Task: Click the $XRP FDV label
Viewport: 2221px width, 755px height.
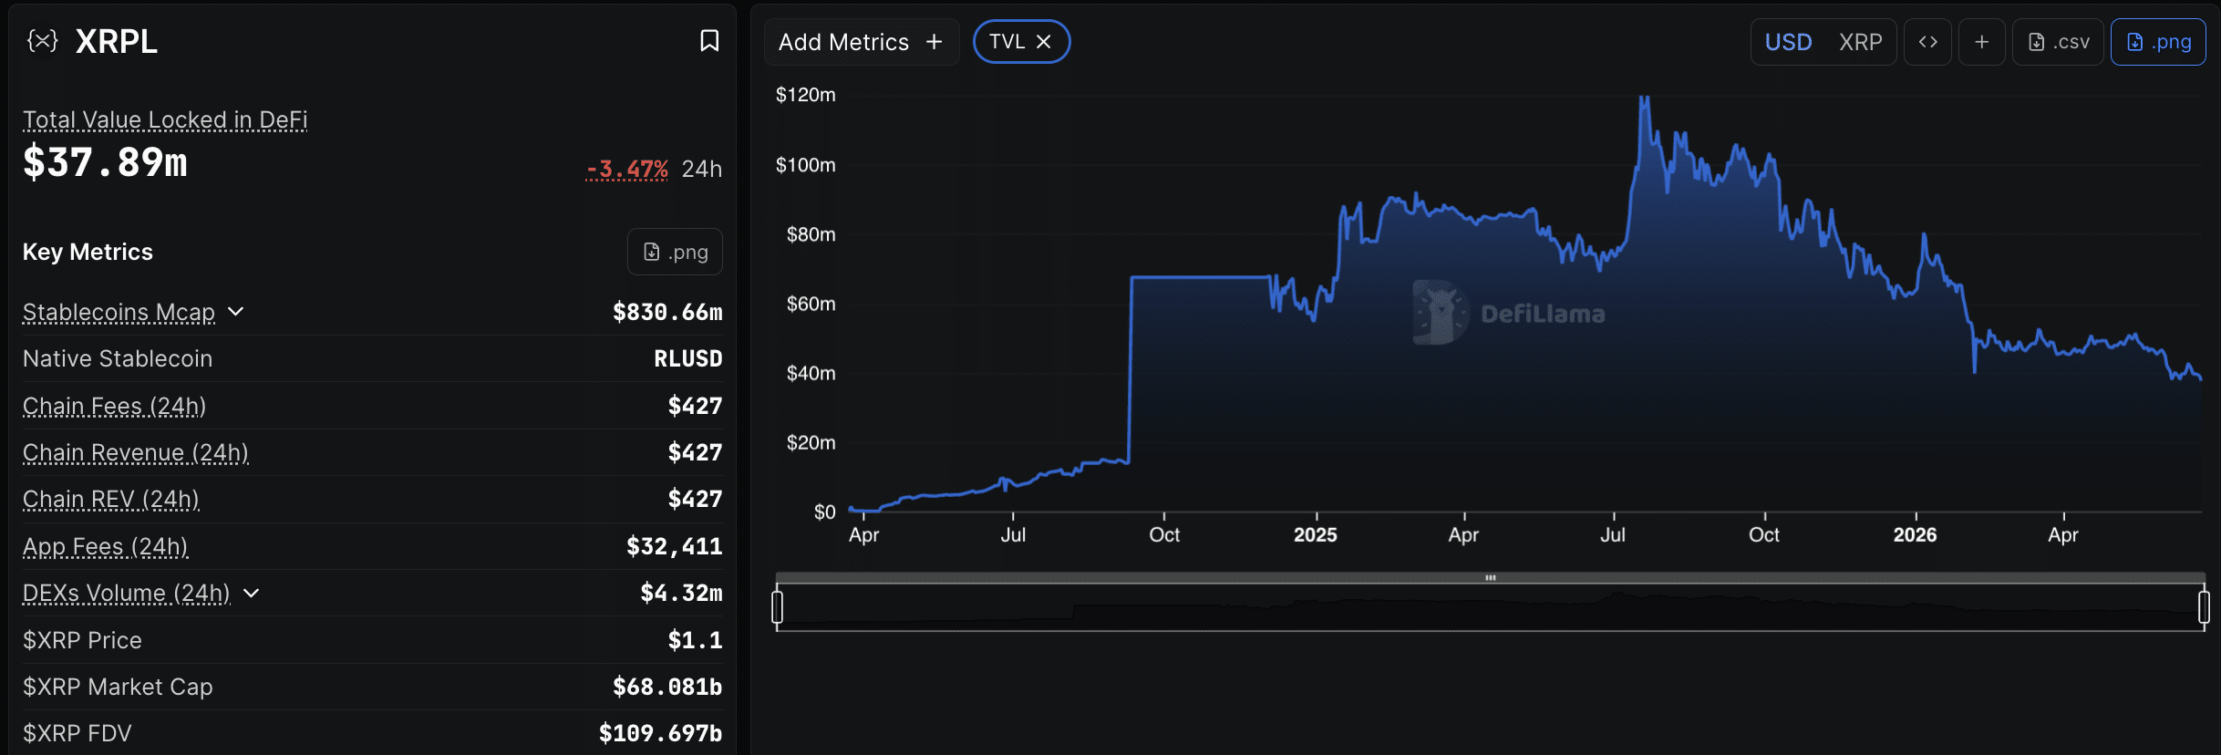Action: 77,733
